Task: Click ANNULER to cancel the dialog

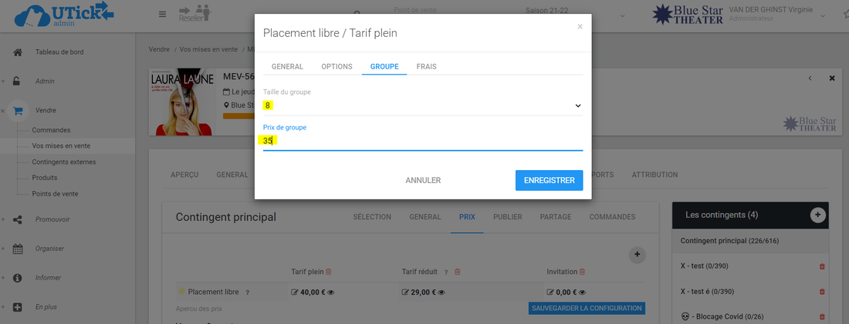Action: point(423,180)
